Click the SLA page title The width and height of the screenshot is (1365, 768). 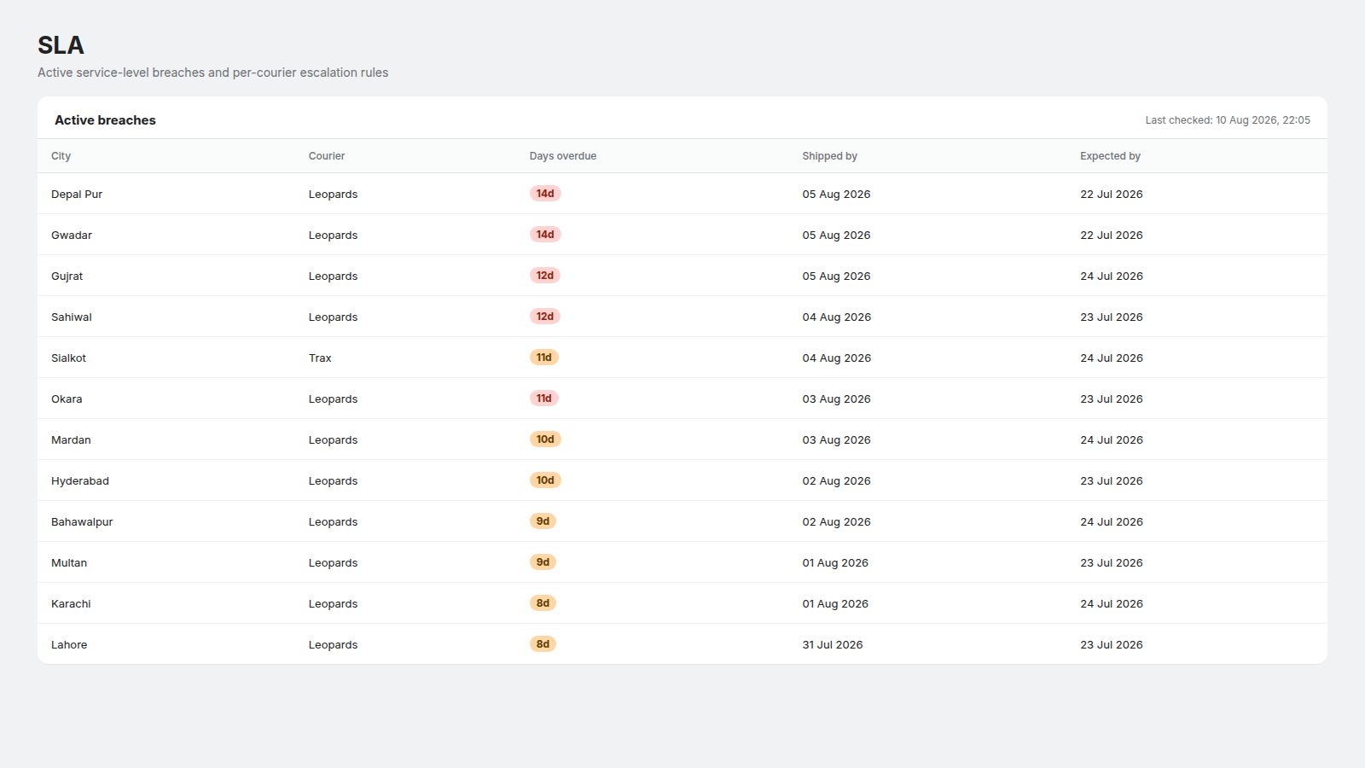click(61, 45)
